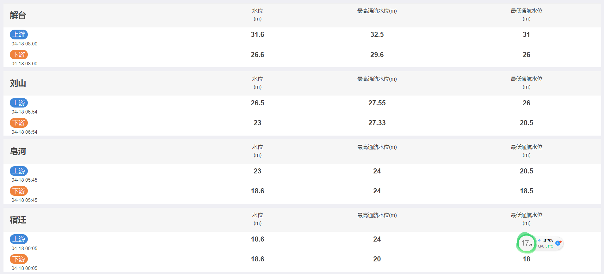Click the 最高通航水位(m) header in 刘山 section
604x274 pixels.
[x=377, y=79]
